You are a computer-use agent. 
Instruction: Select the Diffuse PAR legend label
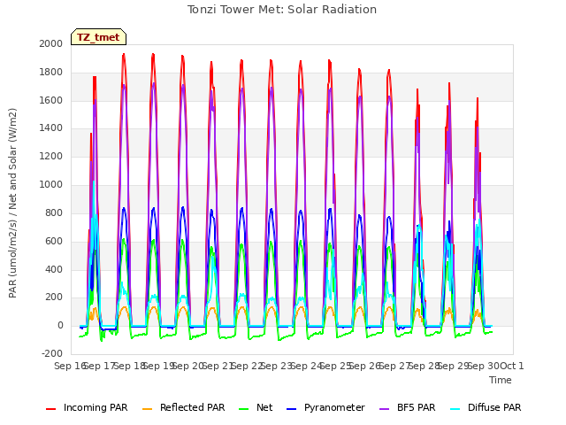pyautogui.click(x=494, y=407)
